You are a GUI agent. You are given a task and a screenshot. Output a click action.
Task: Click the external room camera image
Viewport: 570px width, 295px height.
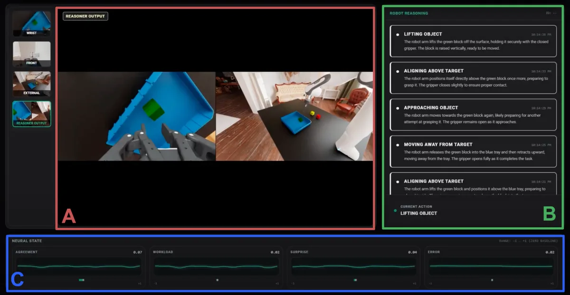294,116
